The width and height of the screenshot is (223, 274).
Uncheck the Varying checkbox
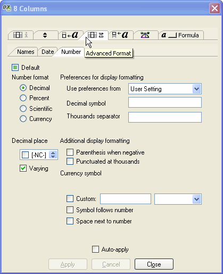[x=23, y=168]
